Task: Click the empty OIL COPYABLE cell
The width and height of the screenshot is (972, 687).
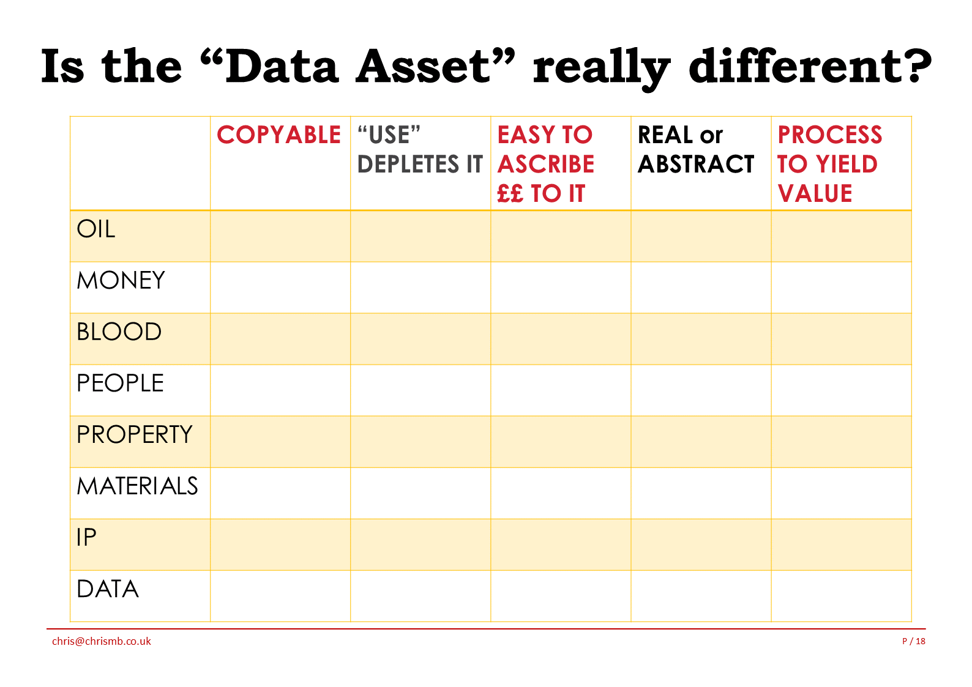Action: (280, 236)
